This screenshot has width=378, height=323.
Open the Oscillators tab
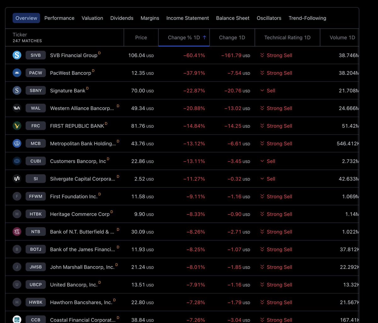269,18
